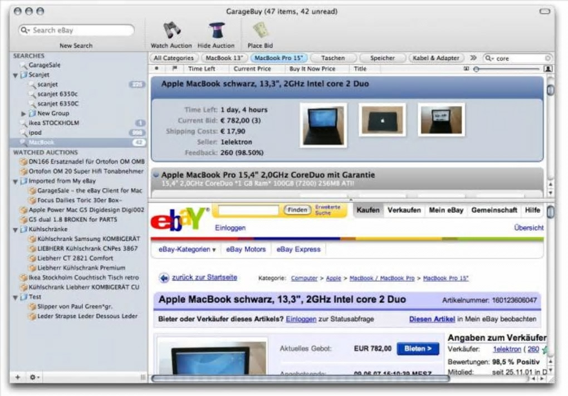
Task: Select watched auction Liebherr CT 2821 Comfort
Action: coord(75,258)
